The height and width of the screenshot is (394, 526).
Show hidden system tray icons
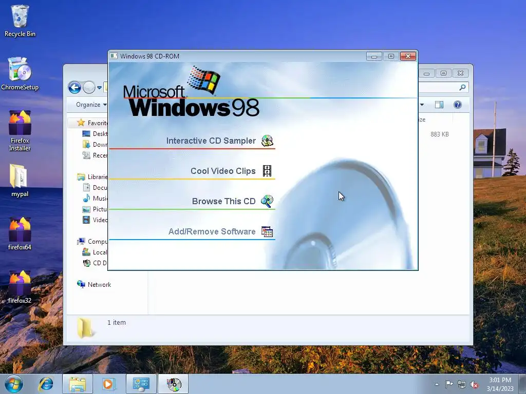437,384
